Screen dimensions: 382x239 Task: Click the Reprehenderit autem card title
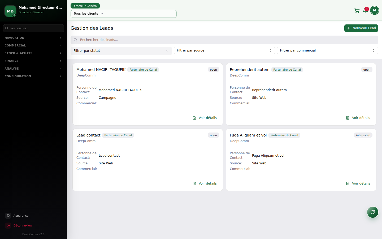click(250, 70)
